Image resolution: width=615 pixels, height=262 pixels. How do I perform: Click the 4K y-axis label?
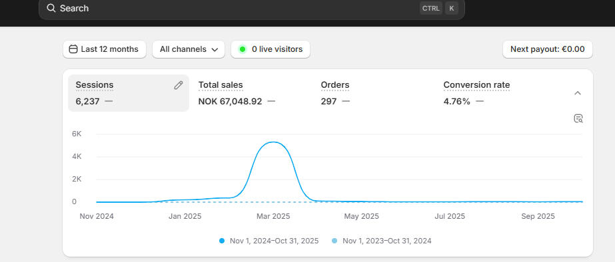77,157
